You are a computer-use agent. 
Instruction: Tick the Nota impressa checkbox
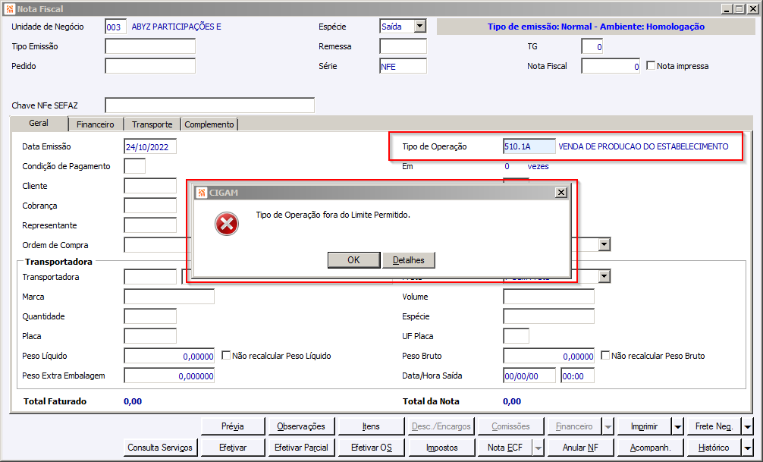(x=651, y=65)
